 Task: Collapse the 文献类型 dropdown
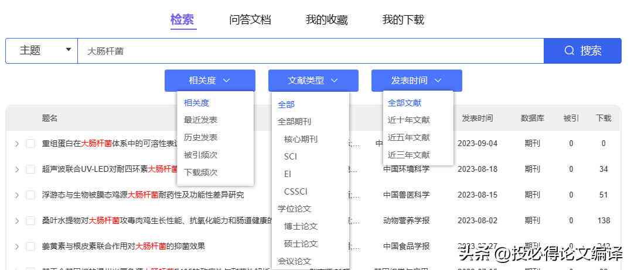click(313, 81)
